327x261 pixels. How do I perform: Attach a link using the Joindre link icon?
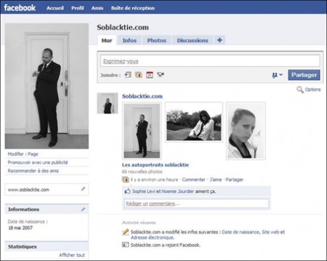tap(128, 75)
